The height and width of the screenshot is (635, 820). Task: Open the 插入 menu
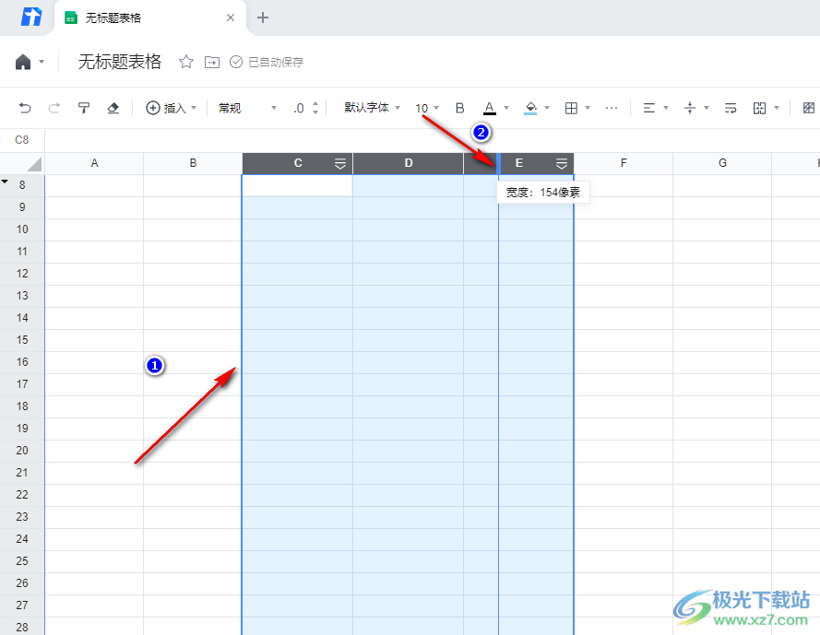click(171, 108)
